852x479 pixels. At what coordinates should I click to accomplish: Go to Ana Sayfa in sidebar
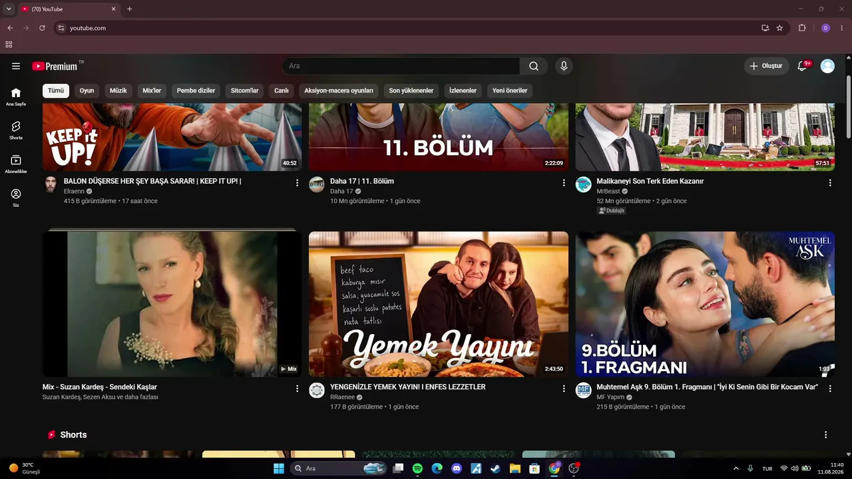(16, 96)
